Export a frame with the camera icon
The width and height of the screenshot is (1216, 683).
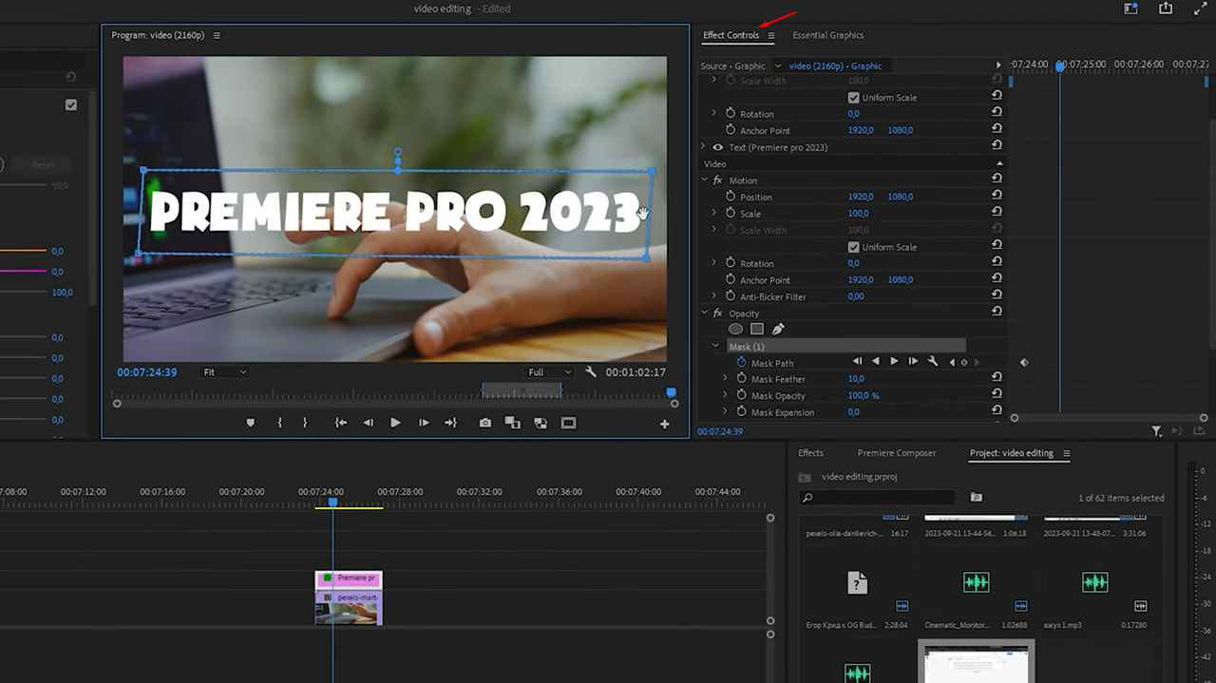point(485,423)
